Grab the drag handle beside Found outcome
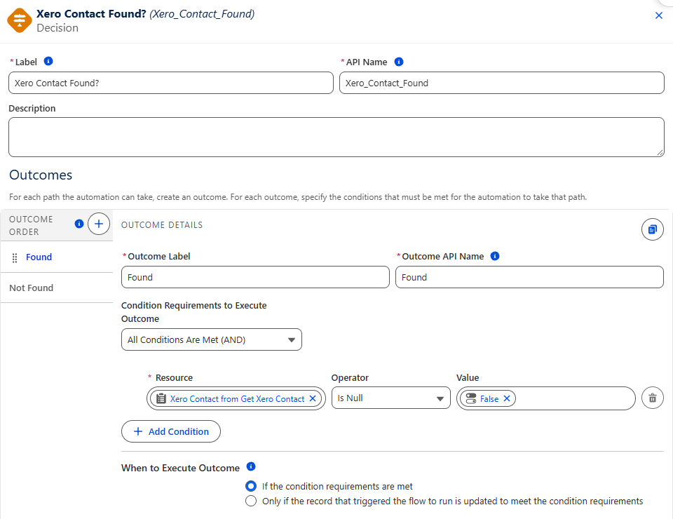 [x=15, y=257]
